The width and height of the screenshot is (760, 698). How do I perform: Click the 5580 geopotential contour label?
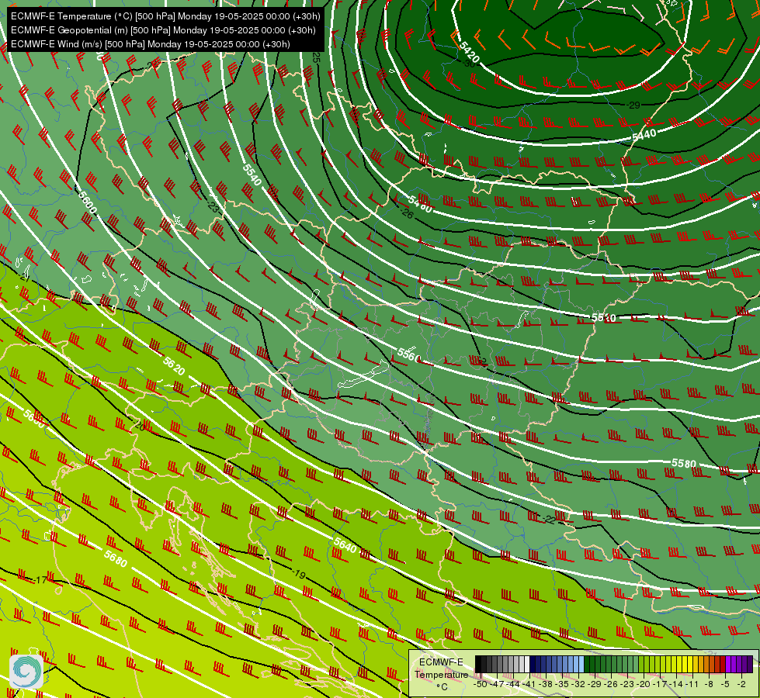[x=683, y=463]
